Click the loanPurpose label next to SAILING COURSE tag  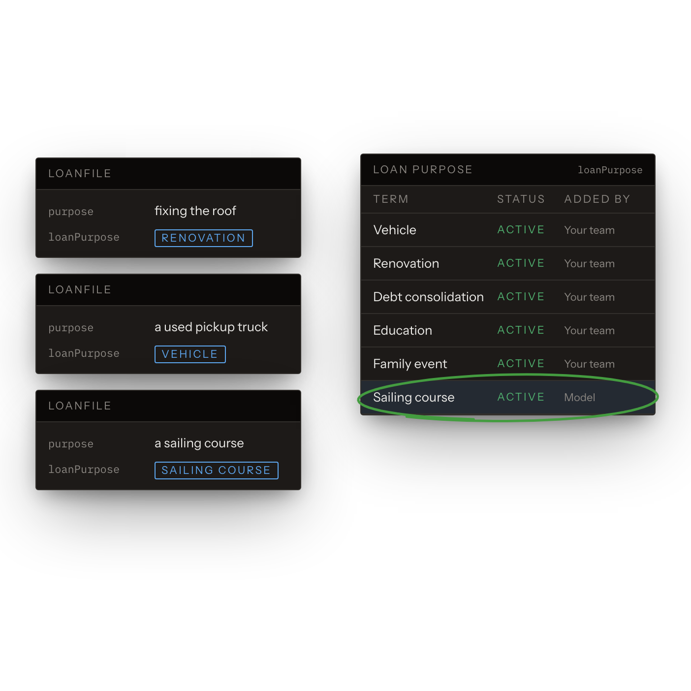click(84, 470)
